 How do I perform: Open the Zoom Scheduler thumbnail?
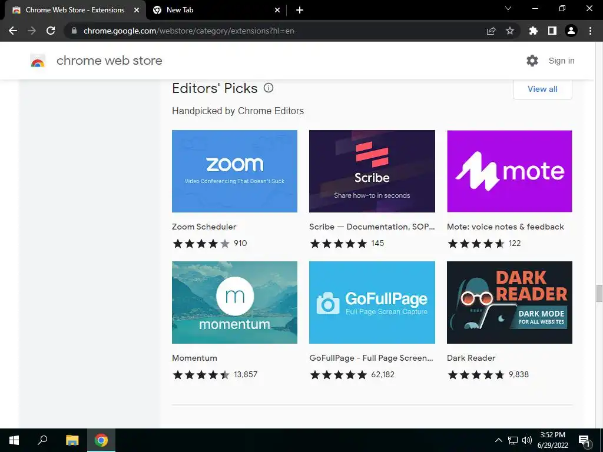[234, 171]
